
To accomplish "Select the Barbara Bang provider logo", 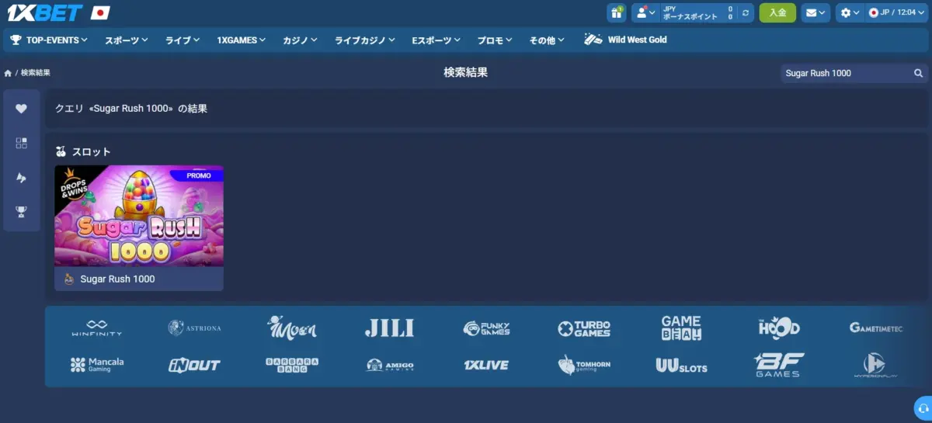I will tap(292, 365).
